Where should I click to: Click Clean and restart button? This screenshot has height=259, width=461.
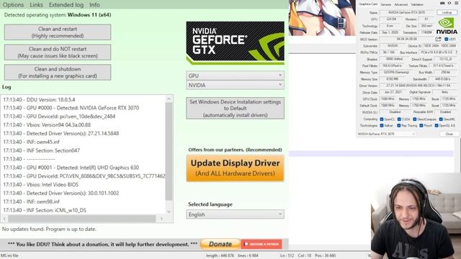coord(58,32)
